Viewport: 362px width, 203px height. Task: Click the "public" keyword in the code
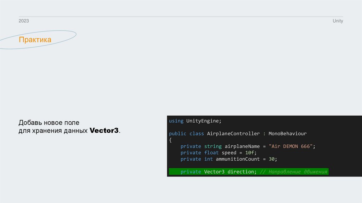pos(177,134)
